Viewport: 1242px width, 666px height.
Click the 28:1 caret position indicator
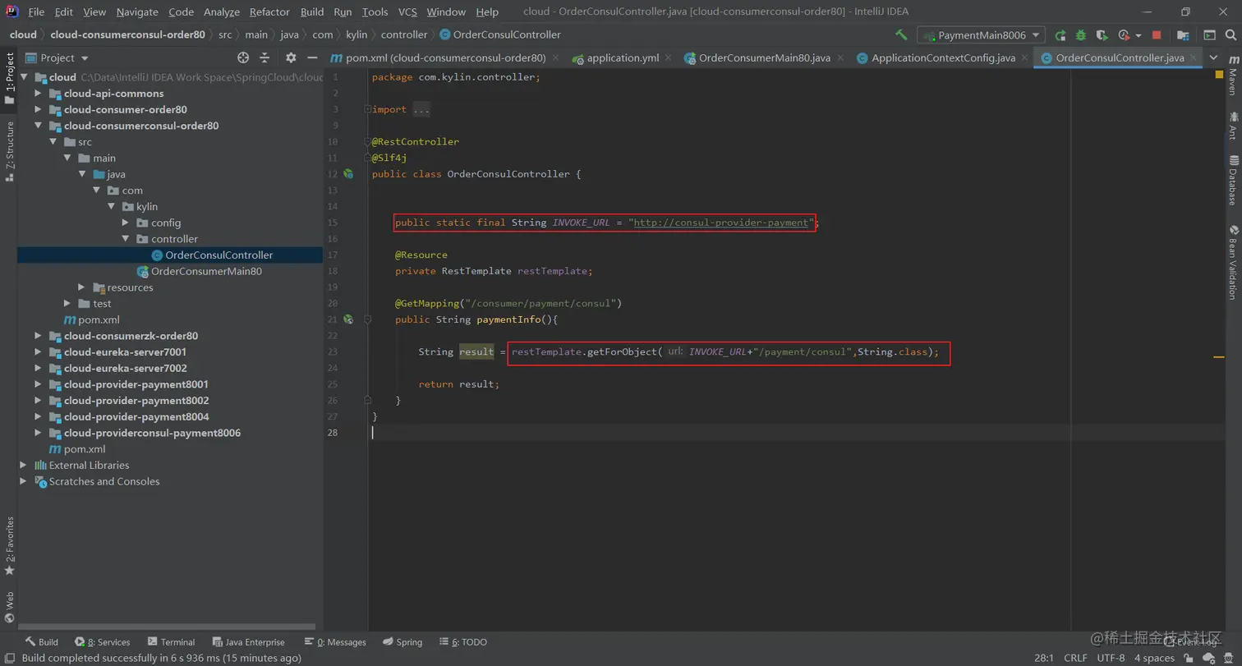point(1044,658)
